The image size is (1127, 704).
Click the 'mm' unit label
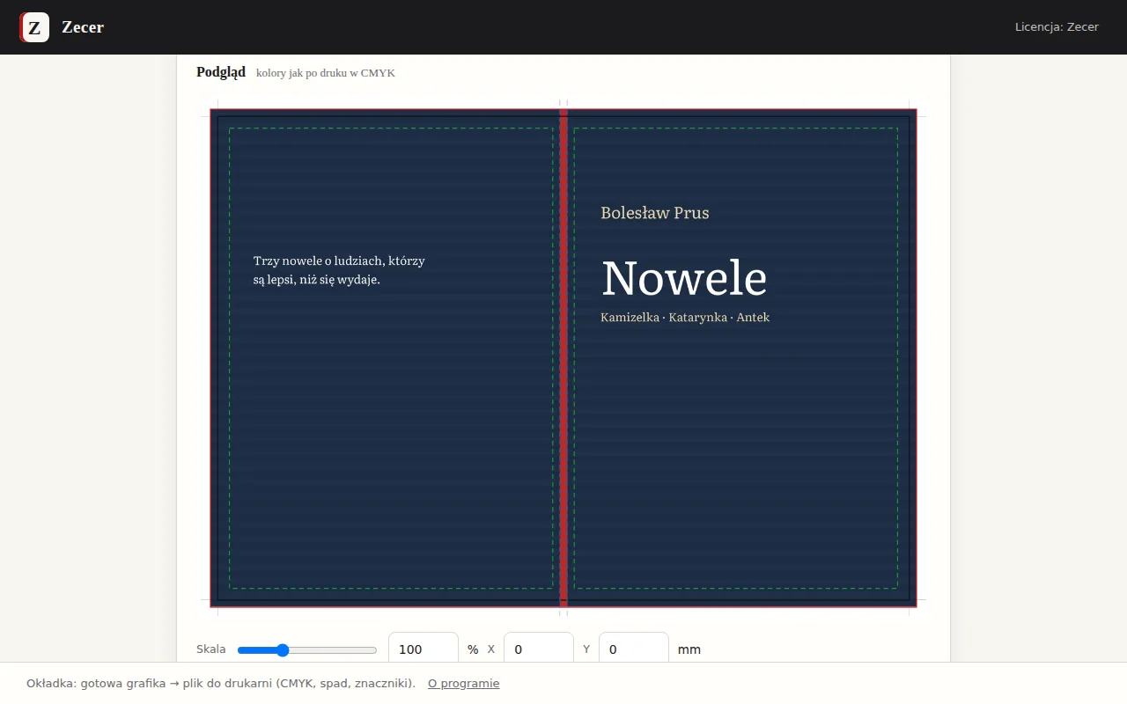click(x=689, y=649)
